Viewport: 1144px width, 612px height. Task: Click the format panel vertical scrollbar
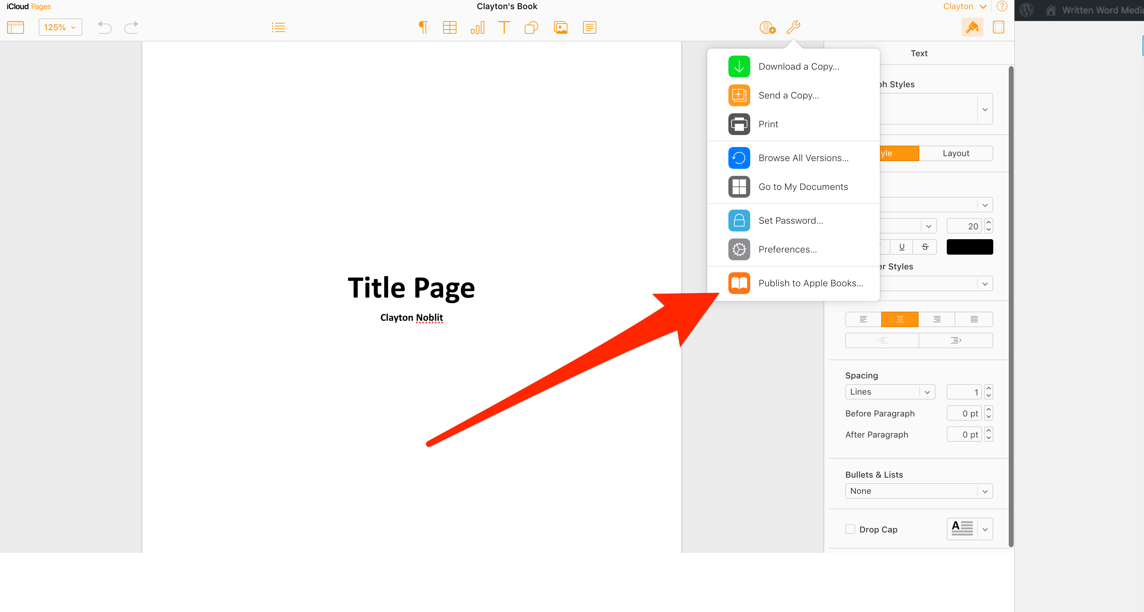click(1011, 306)
